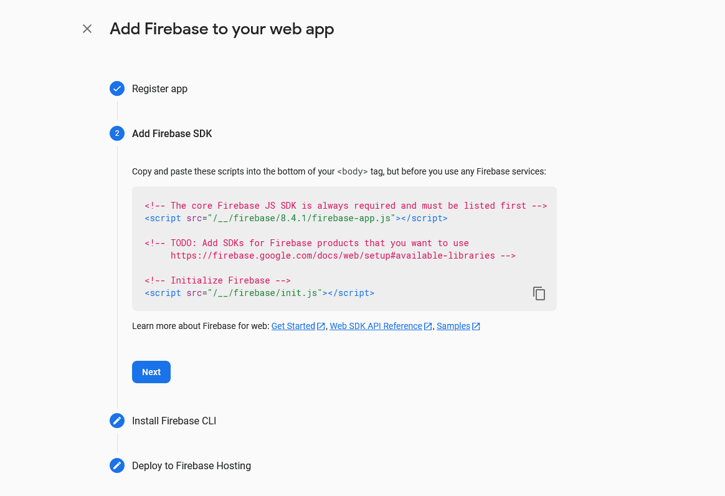The height and width of the screenshot is (496, 725).
Task: Click external-link icon beside Get Started
Action: click(x=321, y=327)
